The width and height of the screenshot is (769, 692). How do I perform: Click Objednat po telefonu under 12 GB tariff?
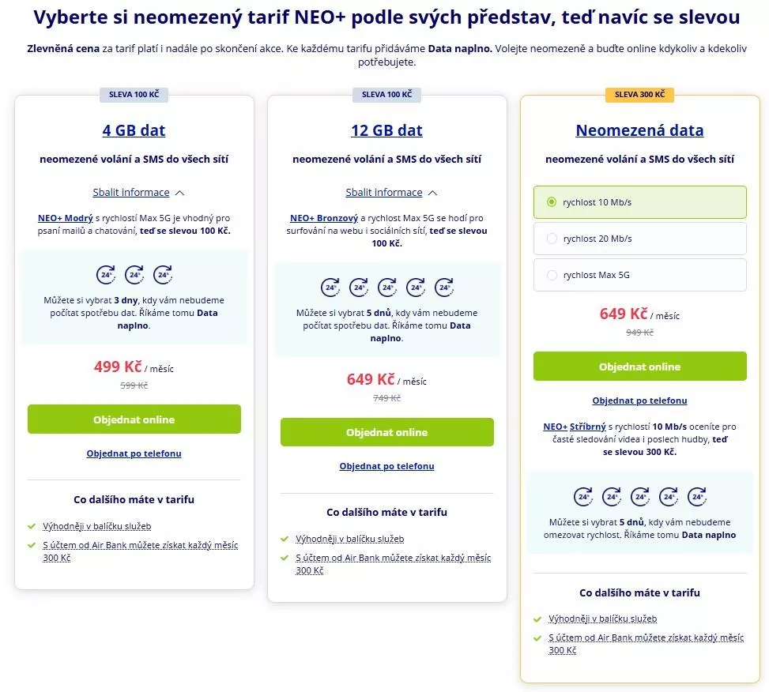click(x=386, y=466)
